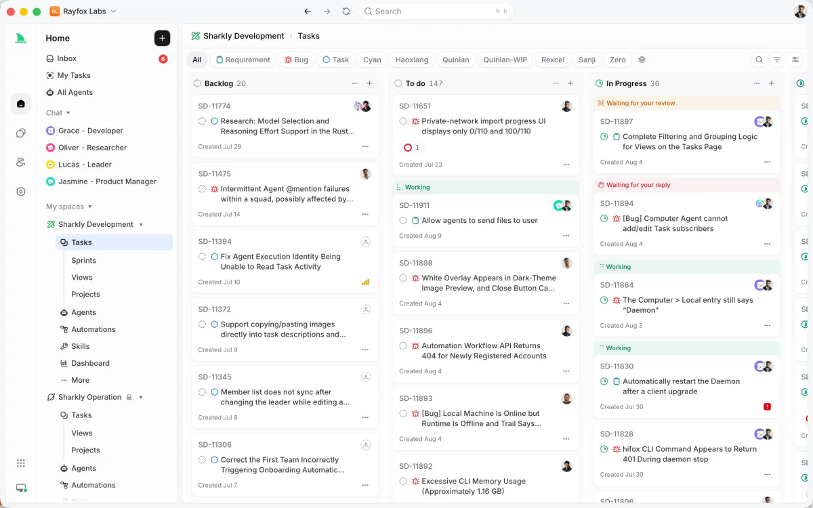Open the display settings sliders icon
The image size is (813, 508).
pos(795,60)
